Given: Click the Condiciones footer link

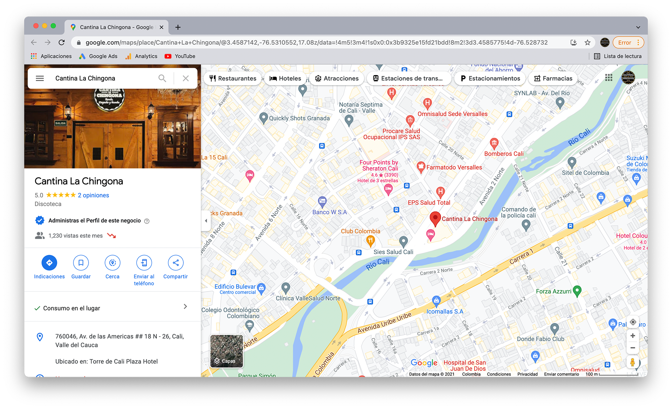Looking at the screenshot, I should (x=499, y=374).
